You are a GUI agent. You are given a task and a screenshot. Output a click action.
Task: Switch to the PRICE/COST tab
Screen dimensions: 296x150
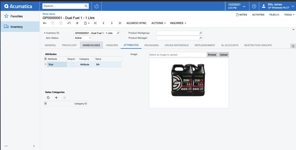(69, 45)
